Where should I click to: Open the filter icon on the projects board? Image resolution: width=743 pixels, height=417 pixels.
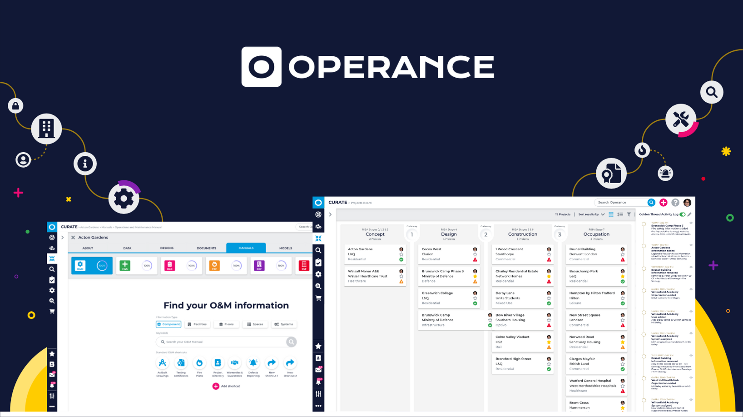pyautogui.click(x=629, y=214)
